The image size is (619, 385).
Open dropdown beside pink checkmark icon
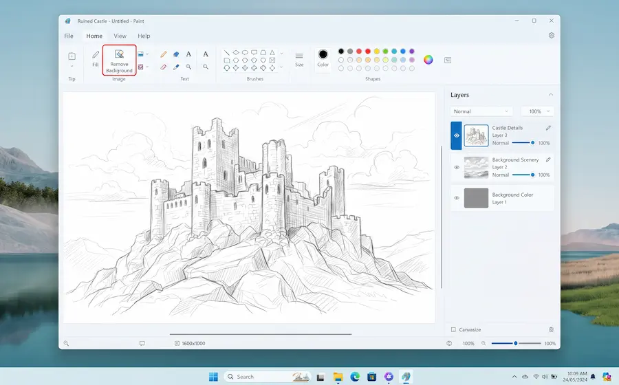click(147, 67)
